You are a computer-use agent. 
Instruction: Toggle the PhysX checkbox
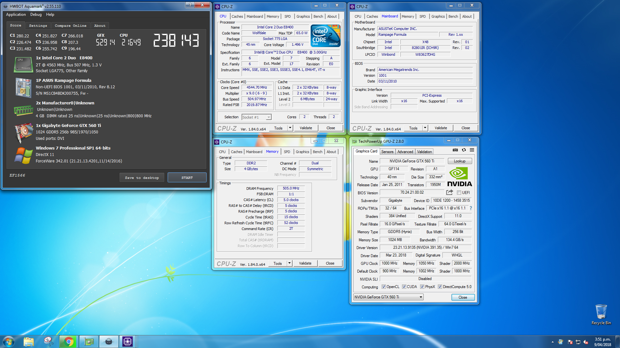tap(422, 287)
